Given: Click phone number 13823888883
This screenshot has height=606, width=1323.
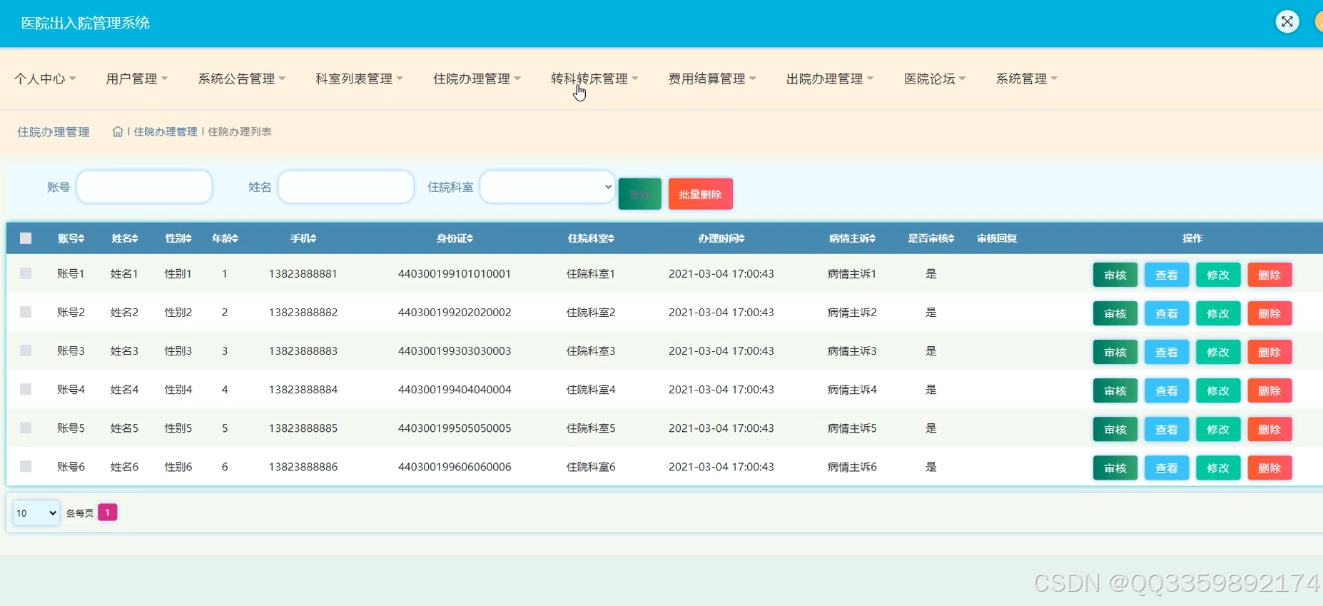Looking at the screenshot, I should [x=303, y=351].
